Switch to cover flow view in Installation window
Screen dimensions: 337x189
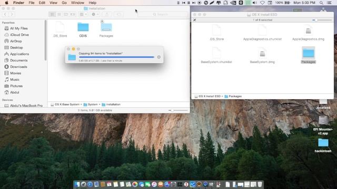(73, 14)
